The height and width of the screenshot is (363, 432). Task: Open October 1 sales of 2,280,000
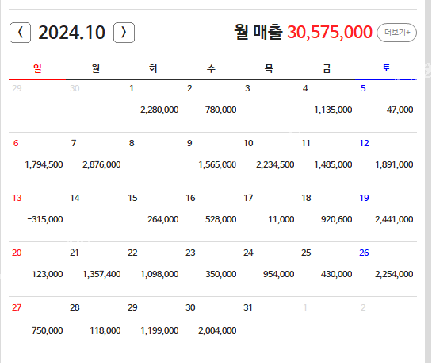pos(159,110)
